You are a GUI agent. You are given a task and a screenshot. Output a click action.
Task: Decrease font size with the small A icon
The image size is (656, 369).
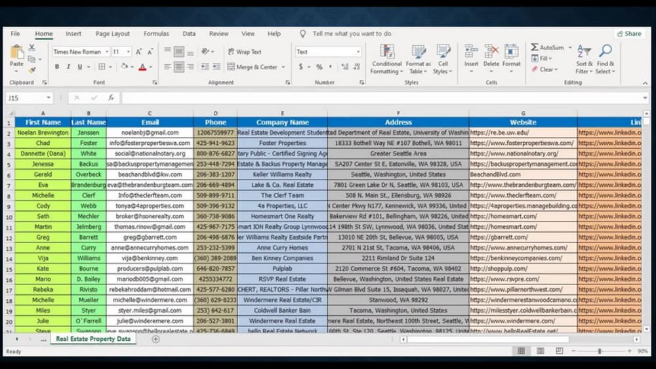point(150,51)
